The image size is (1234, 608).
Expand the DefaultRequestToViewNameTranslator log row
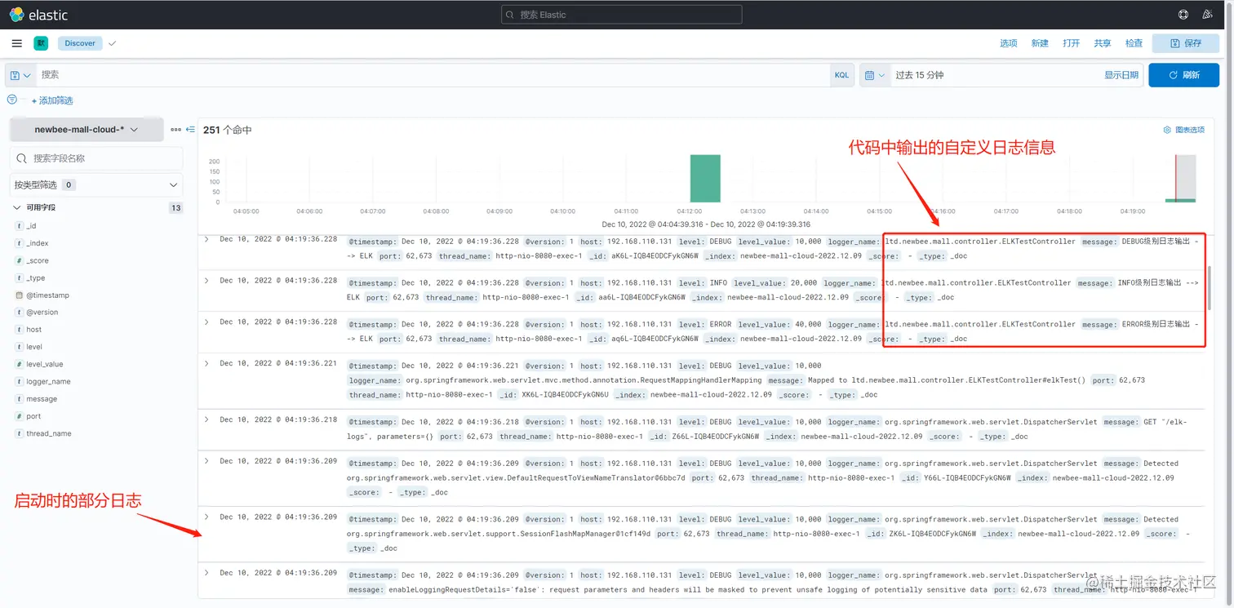pos(206,461)
